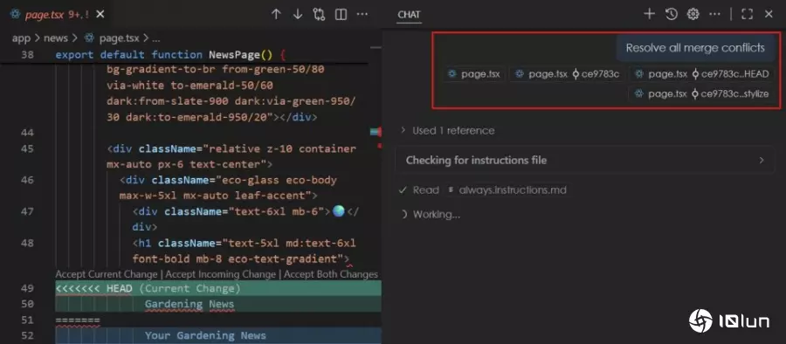Split the editor to the right
The width and height of the screenshot is (786, 344).
341,14
